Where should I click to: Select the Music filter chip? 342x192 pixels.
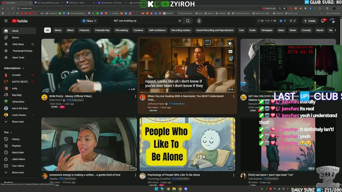(x=58, y=30)
